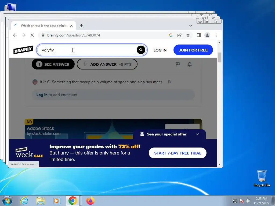The width and height of the screenshot is (275, 206).
Task: Click the address bar URL
Action: (x=74, y=35)
